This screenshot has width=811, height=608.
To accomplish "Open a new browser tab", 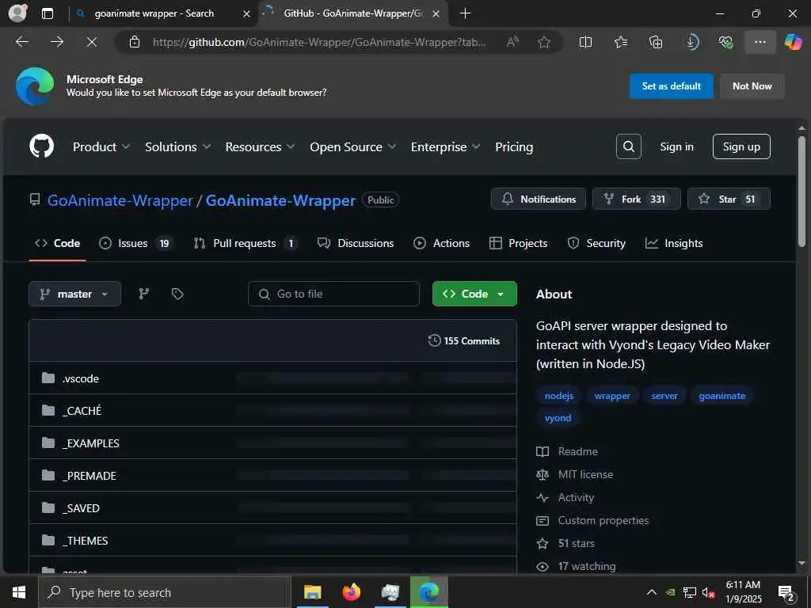I will [465, 13].
